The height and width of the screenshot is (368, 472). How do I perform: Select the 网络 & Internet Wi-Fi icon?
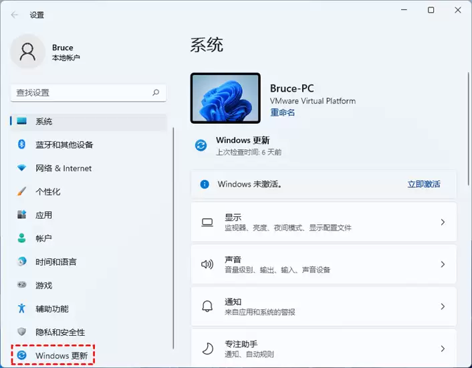[x=21, y=168]
